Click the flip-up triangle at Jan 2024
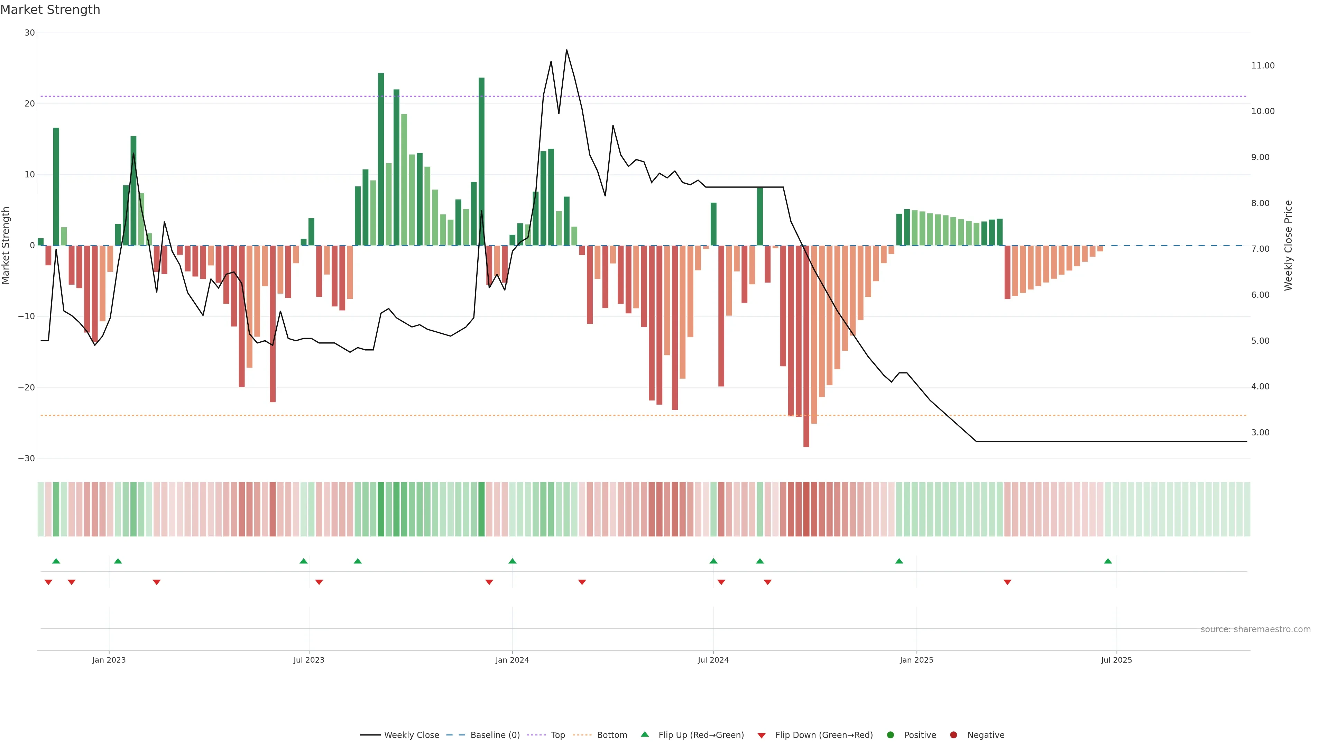The image size is (1328, 747). pos(512,561)
